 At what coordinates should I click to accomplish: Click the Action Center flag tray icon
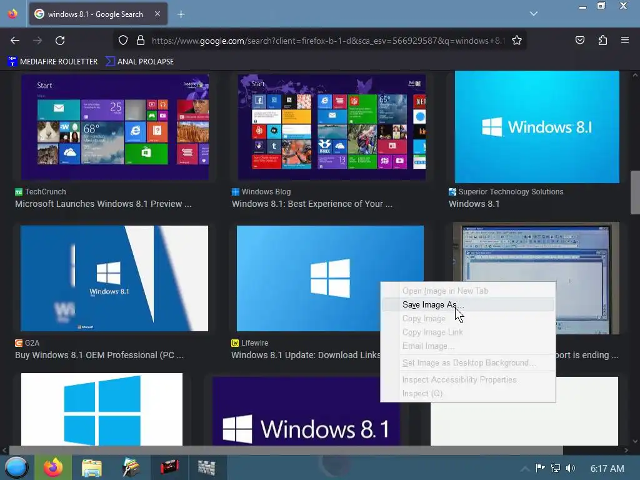click(x=541, y=468)
